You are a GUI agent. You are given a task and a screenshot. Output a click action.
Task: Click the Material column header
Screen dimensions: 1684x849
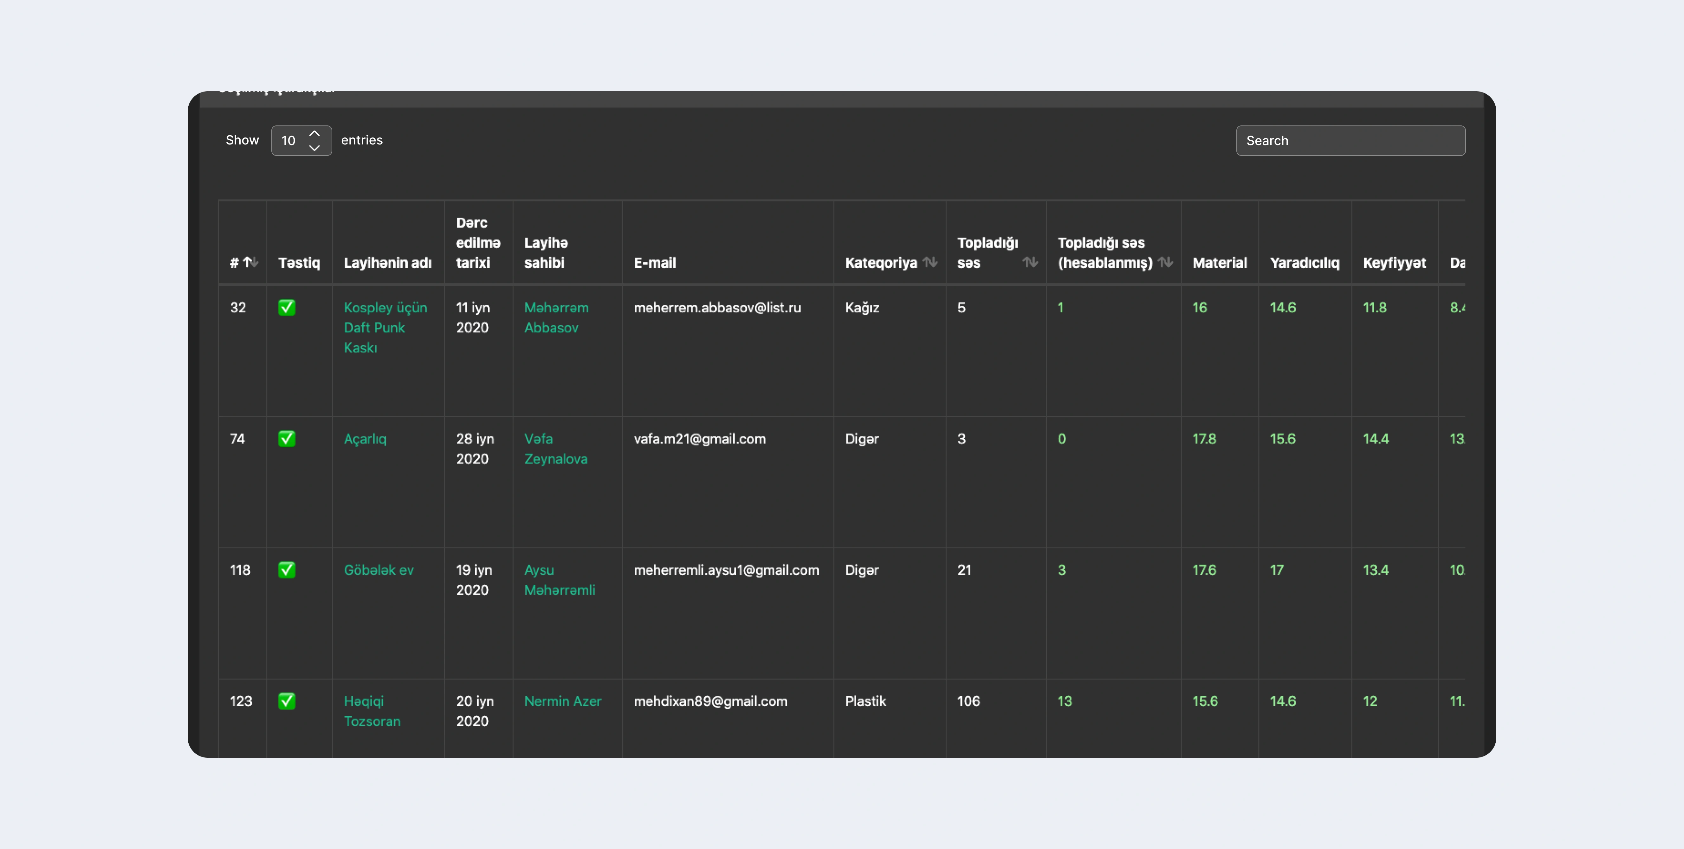(1219, 263)
